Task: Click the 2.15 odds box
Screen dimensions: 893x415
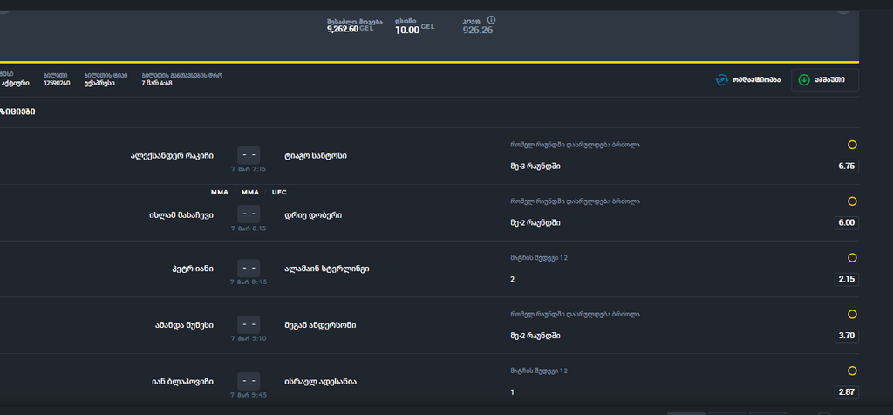Action: pos(846,280)
